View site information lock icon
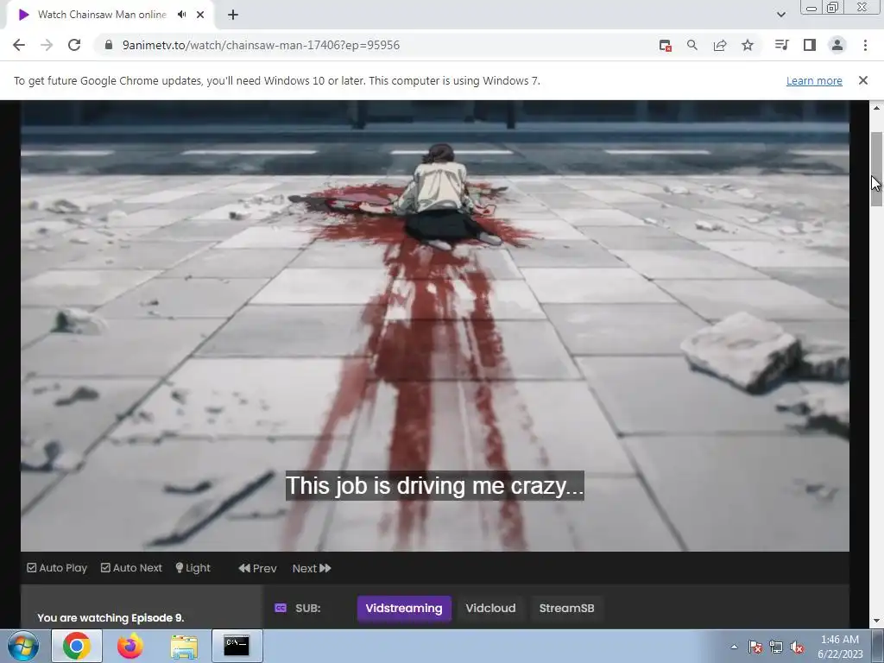884x663 pixels. (109, 45)
